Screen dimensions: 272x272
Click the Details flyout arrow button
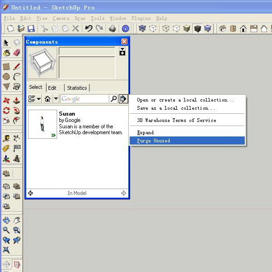pyautogui.click(x=123, y=99)
